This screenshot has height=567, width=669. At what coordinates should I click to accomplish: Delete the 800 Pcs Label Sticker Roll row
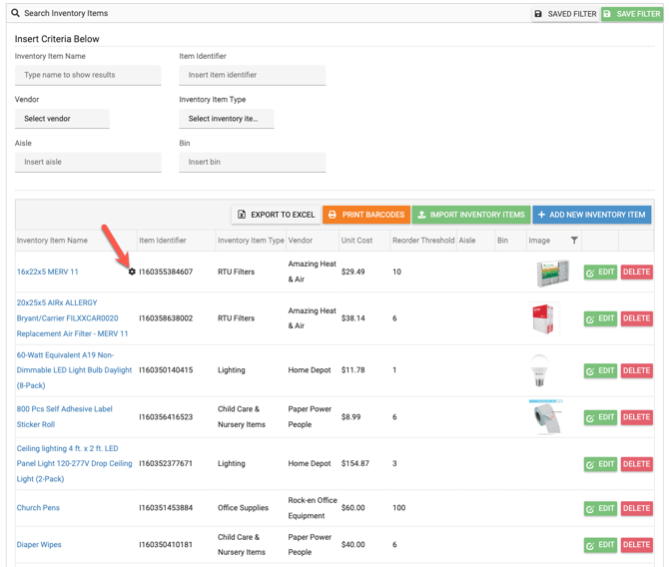click(x=636, y=417)
